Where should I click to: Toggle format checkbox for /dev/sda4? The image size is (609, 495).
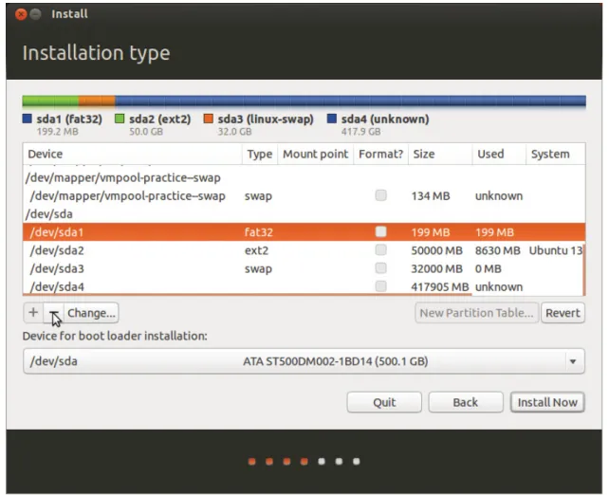coord(381,286)
